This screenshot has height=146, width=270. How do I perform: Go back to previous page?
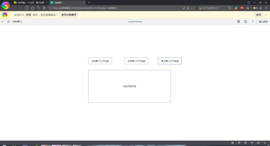[15, 8]
